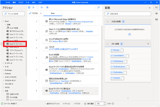Close the 変数 panel
The width and height of the screenshot is (160, 107).
[149, 8]
